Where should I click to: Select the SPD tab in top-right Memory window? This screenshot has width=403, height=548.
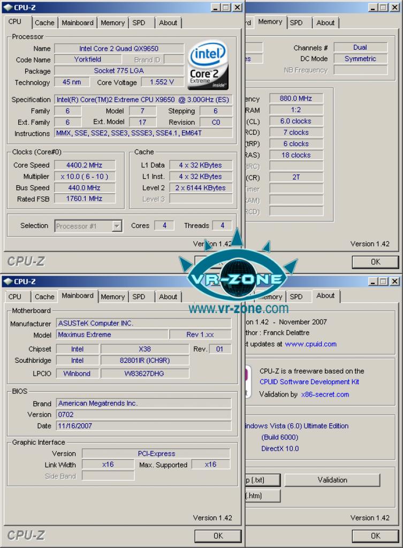pos(296,22)
